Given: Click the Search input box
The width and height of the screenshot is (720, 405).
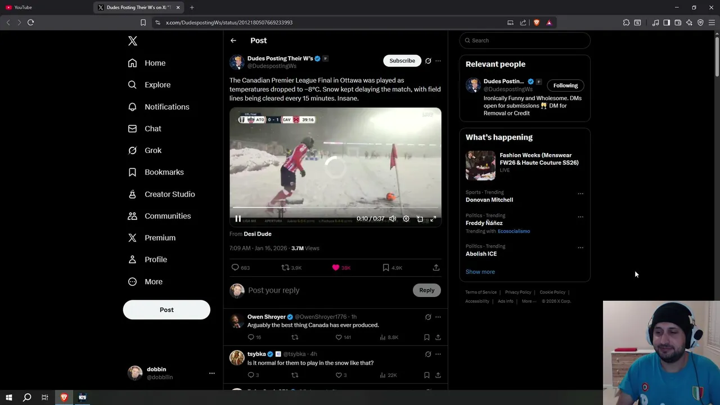Looking at the screenshot, I should click(525, 40).
